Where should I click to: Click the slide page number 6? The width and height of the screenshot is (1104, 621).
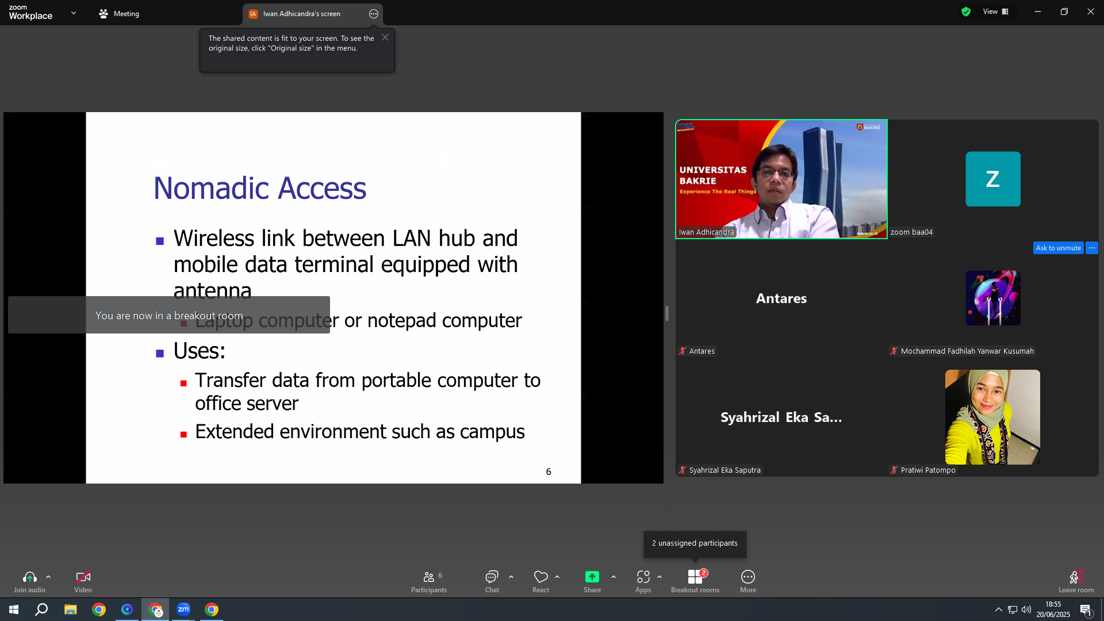[x=549, y=471]
